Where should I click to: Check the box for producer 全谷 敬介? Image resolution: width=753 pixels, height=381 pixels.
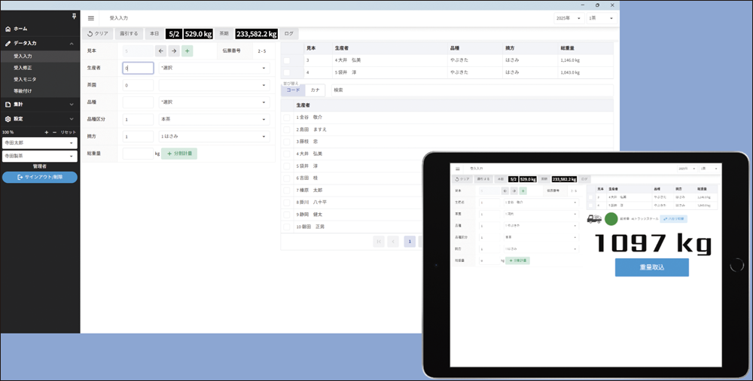tap(286, 117)
